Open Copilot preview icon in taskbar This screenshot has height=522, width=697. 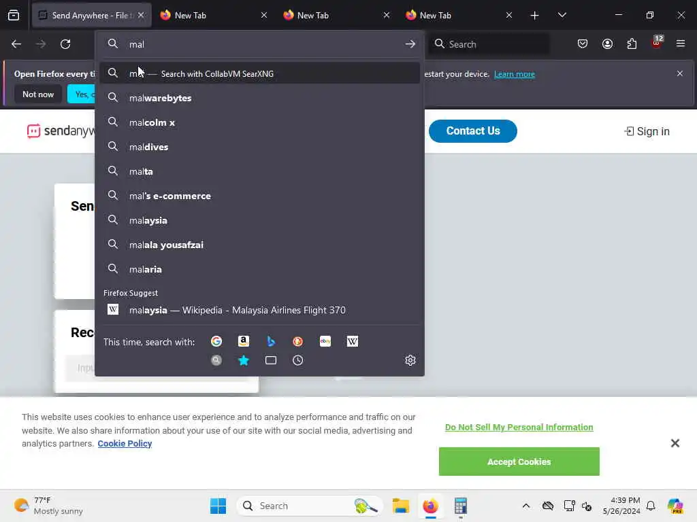point(675,506)
